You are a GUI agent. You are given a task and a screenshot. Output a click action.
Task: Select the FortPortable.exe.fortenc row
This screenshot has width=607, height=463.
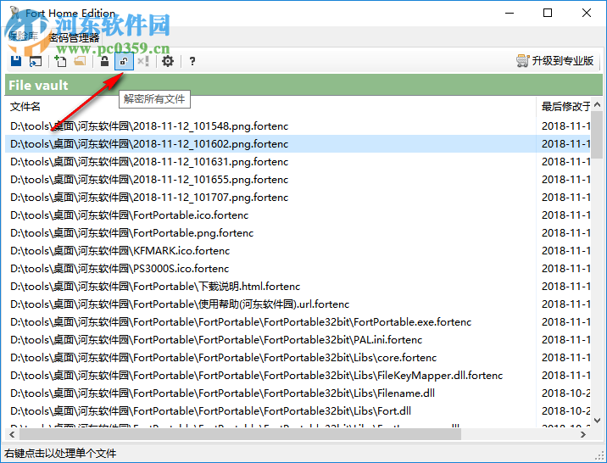(x=298, y=322)
